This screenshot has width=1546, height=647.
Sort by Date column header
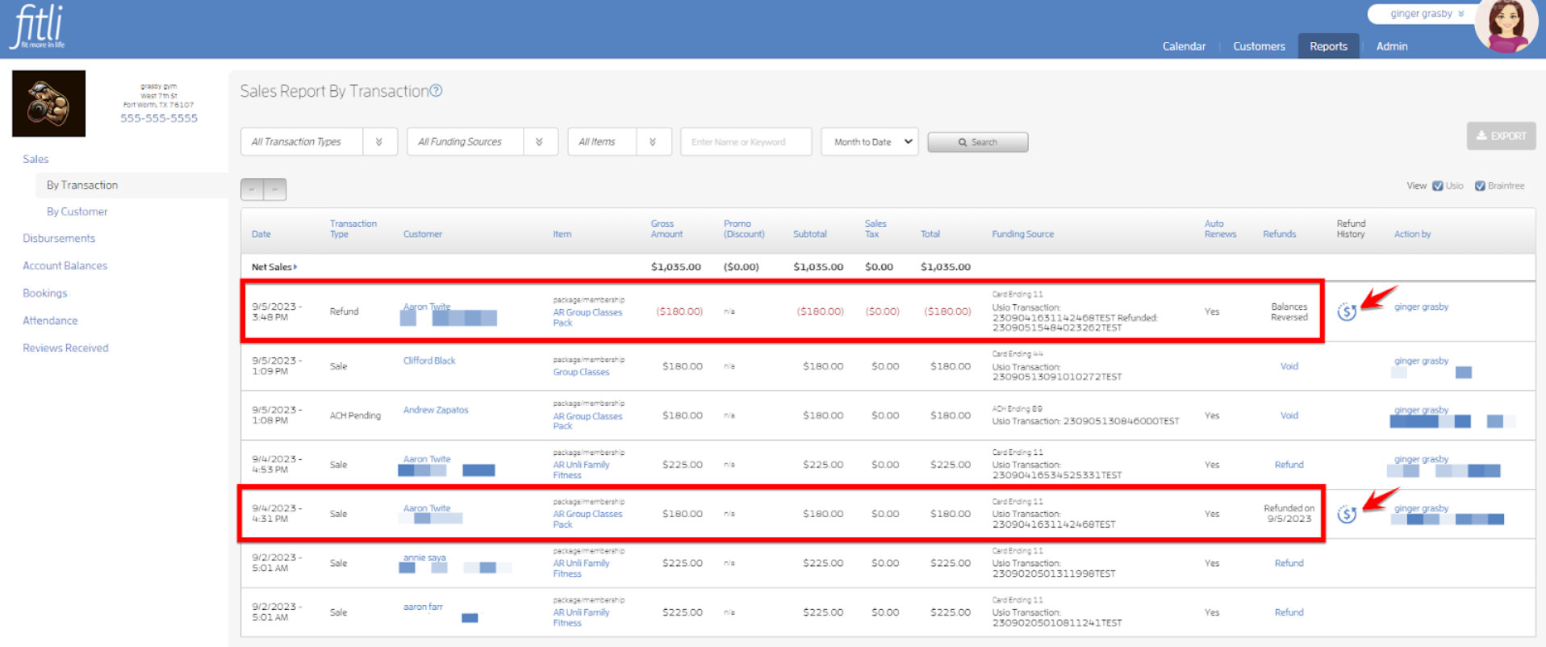click(x=261, y=234)
